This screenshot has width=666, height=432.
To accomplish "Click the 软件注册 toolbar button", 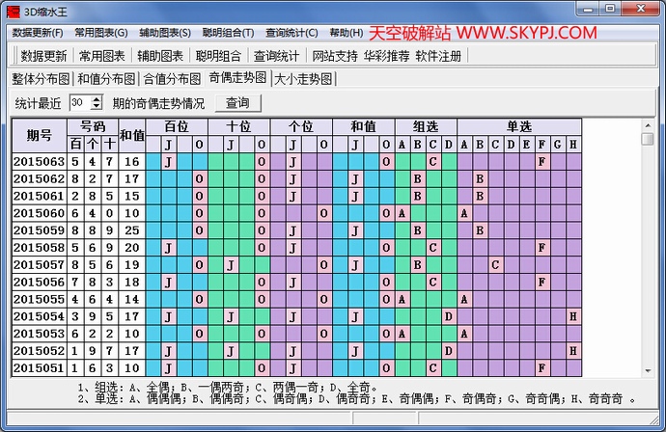I will [438, 56].
